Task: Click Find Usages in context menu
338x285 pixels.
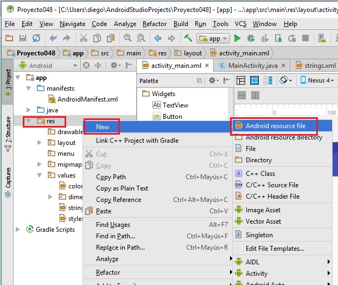Action: 157,225
